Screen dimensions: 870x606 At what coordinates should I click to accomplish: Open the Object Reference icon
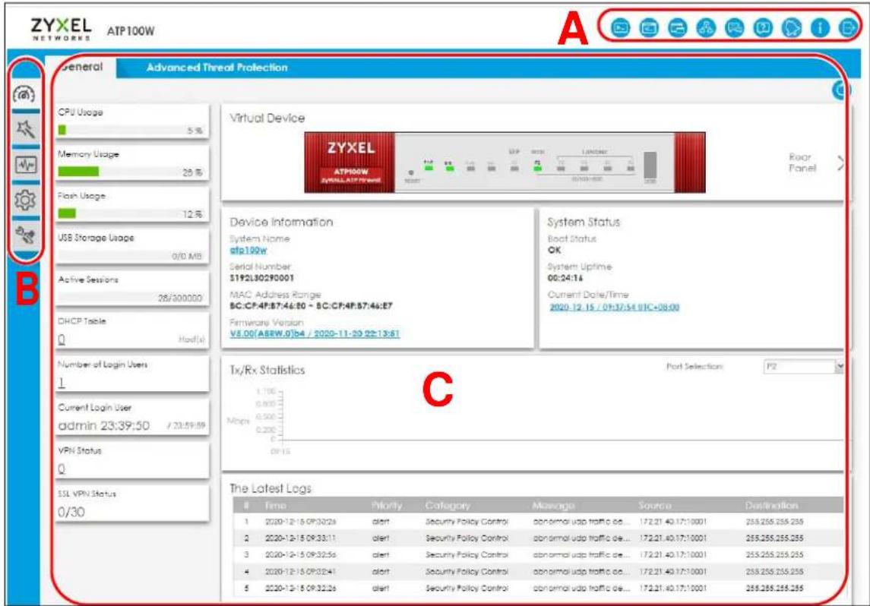point(677,27)
